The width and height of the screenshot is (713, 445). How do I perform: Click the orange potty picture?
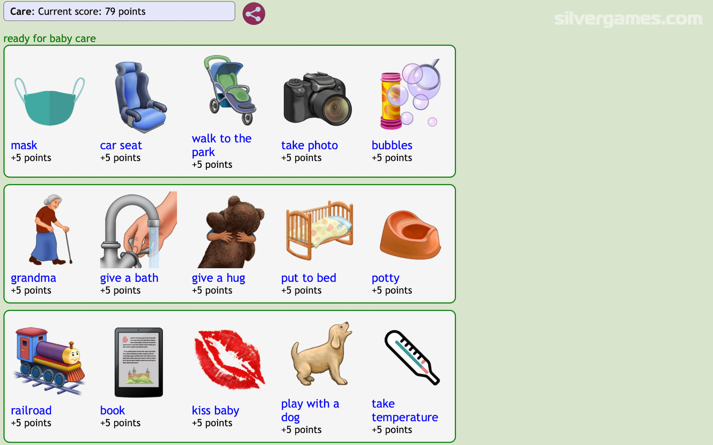[x=410, y=235]
